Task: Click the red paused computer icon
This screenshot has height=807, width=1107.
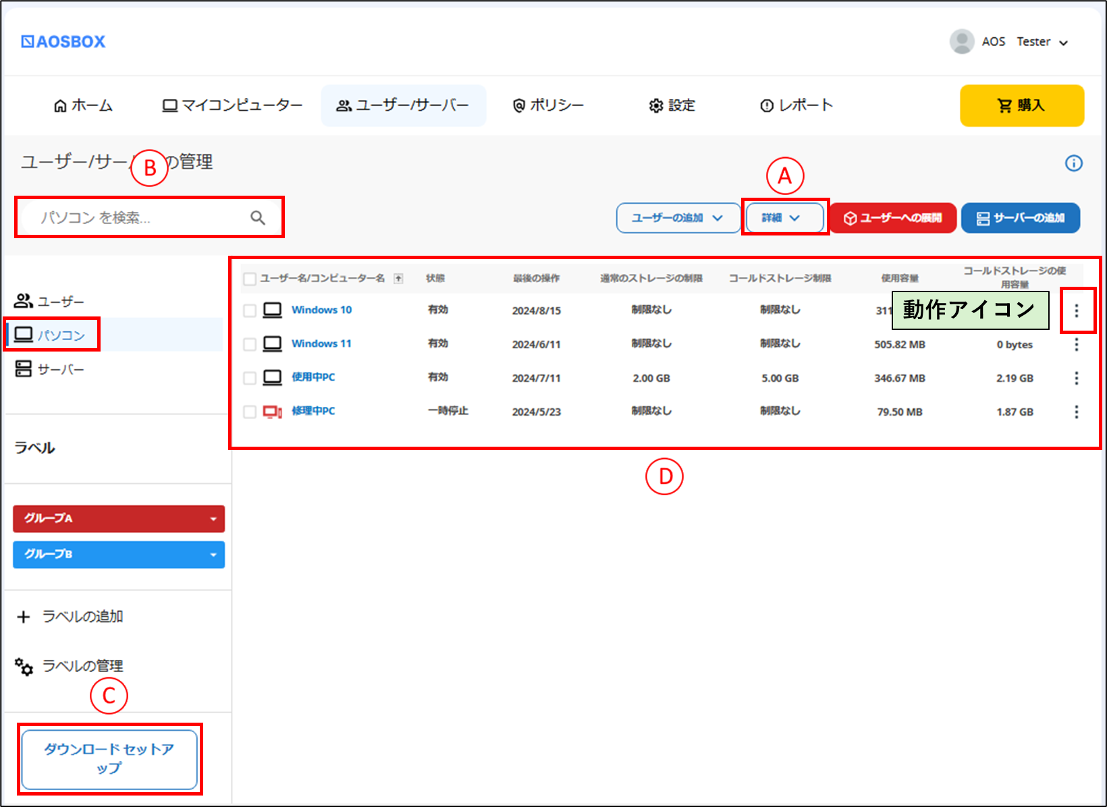Action: click(272, 412)
